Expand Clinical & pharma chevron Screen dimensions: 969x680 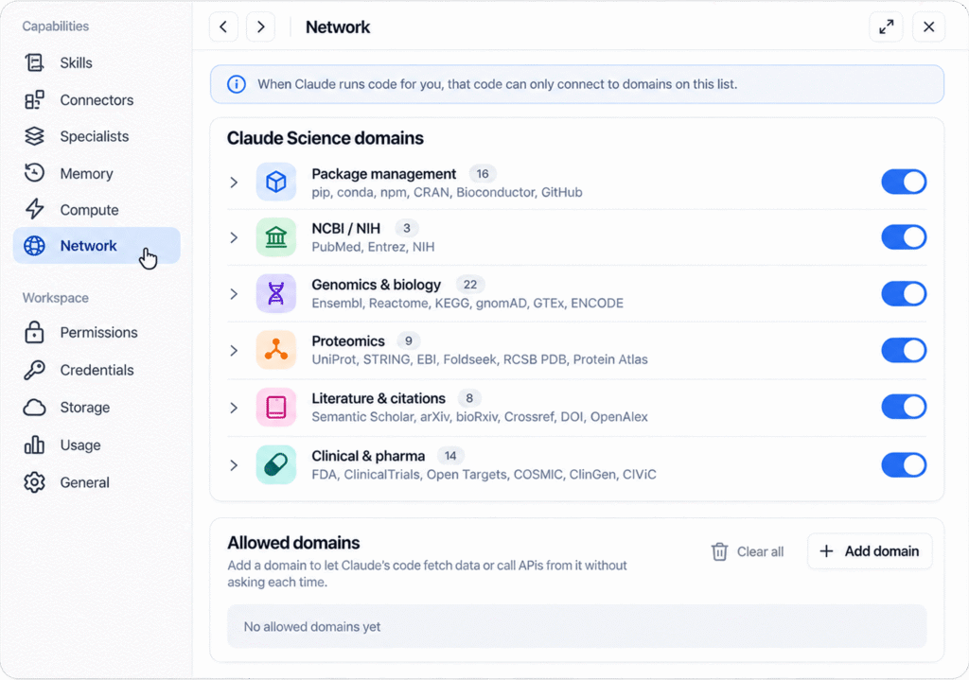tap(234, 465)
